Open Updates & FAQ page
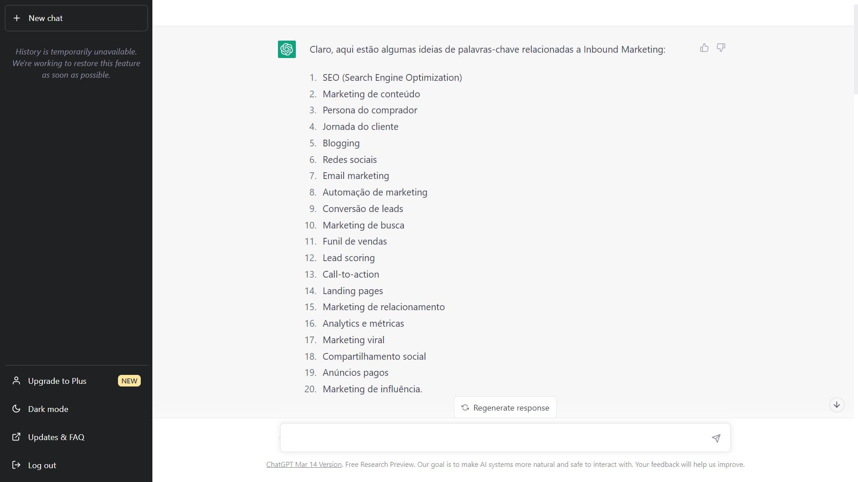The width and height of the screenshot is (858, 482). pos(56,437)
